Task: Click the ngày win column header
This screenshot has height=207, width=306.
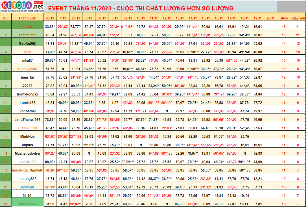Action: pyautogui.click(x=298, y=18)
